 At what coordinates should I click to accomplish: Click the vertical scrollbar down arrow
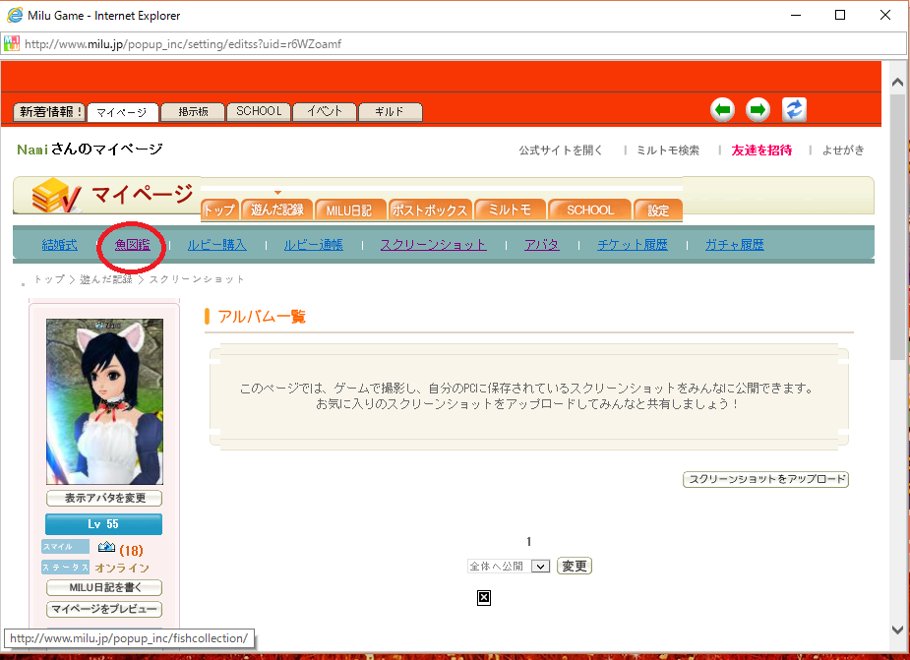click(896, 630)
